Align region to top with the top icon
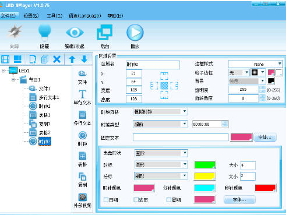 point(164,76)
